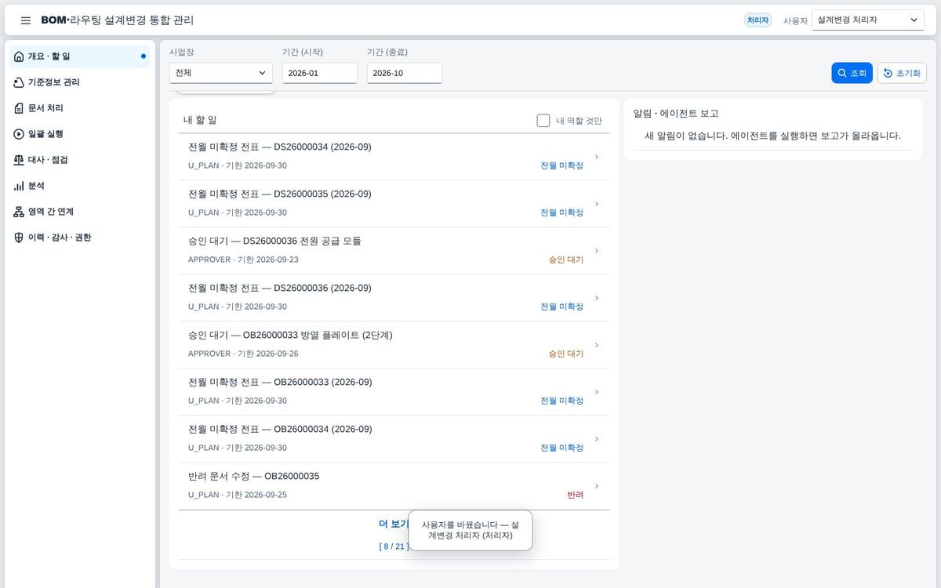Click 전월 미확정 status label on DS26000034
Screen dimensions: 941x588
[562, 165]
